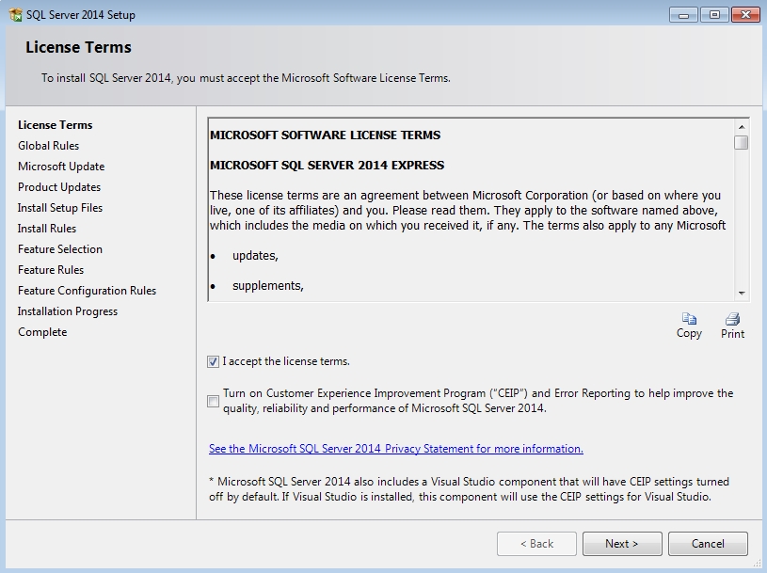Click the SQL Server Setup title bar icon
The width and height of the screenshot is (767, 573).
(x=14, y=14)
